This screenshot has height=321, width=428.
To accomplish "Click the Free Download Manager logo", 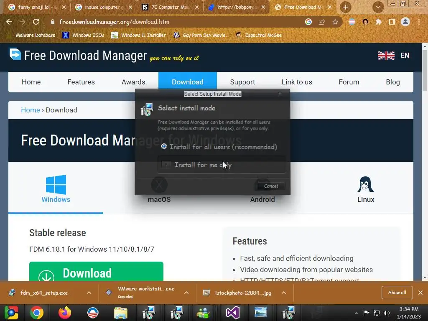I will (15, 54).
